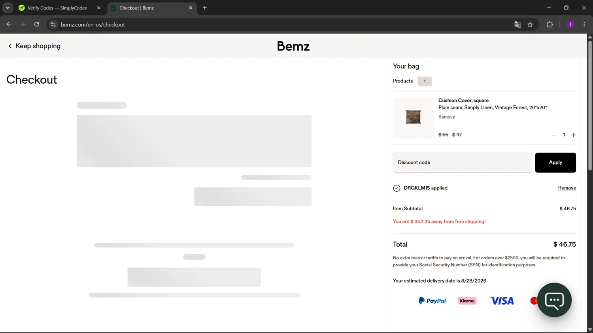Select the Checkout | Bemz tab
This screenshot has height=333, width=593.
152,8
